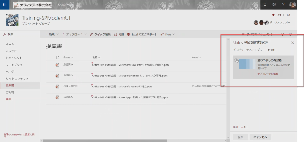Click the Proposals library title heading
The height and width of the screenshot is (142, 304).
[x=54, y=46]
